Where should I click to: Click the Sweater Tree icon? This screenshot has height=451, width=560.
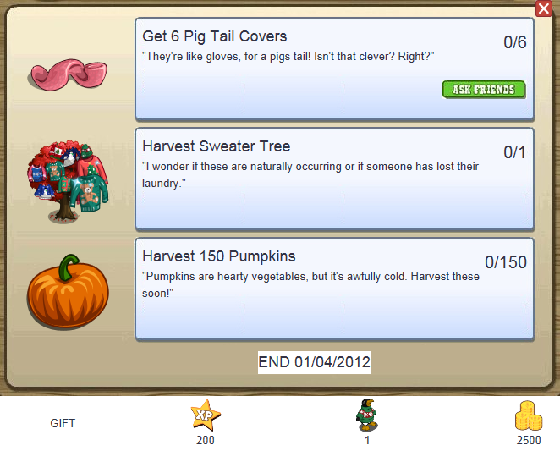click(x=68, y=181)
